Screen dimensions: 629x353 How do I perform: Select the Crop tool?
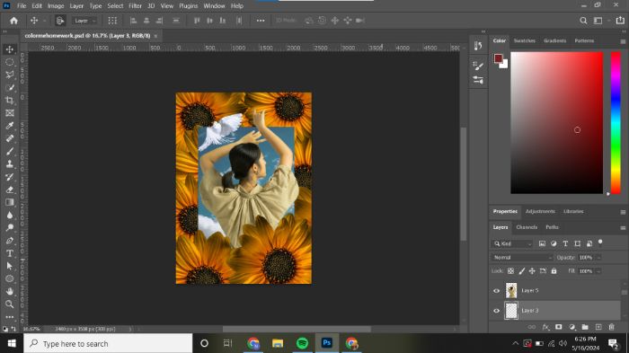(x=10, y=101)
